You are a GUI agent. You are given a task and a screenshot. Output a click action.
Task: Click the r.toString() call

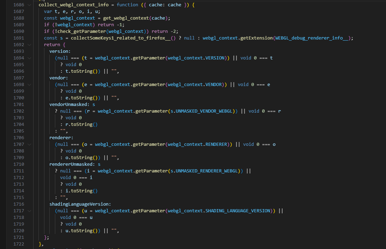click(81, 124)
